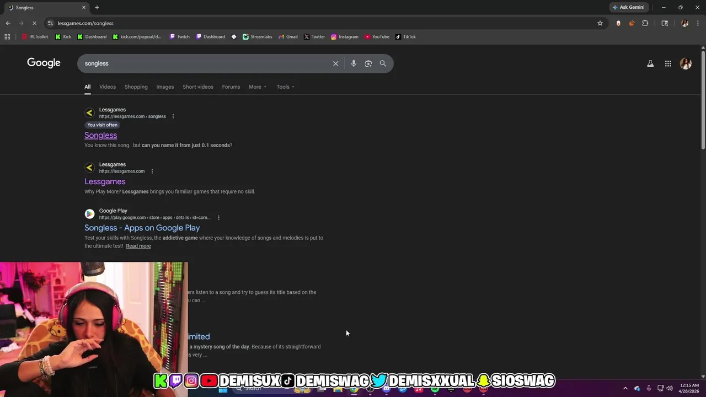Clear the search query with the X
706x397 pixels.
coord(335,63)
